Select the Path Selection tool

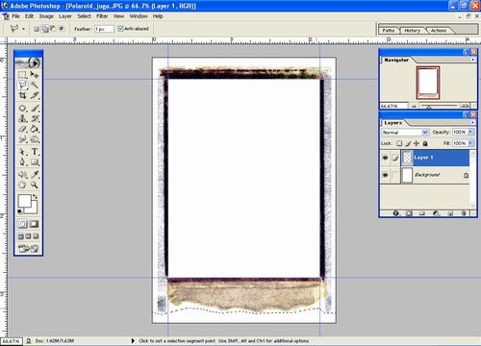pyautogui.click(x=22, y=152)
